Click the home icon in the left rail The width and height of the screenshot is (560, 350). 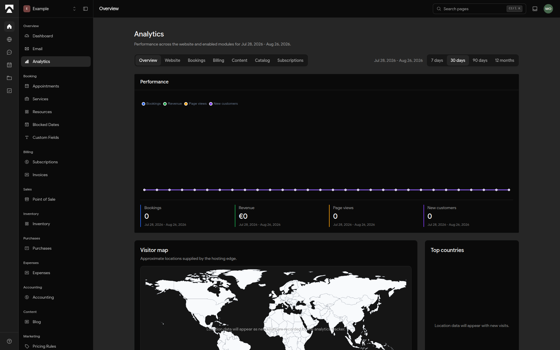9,27
